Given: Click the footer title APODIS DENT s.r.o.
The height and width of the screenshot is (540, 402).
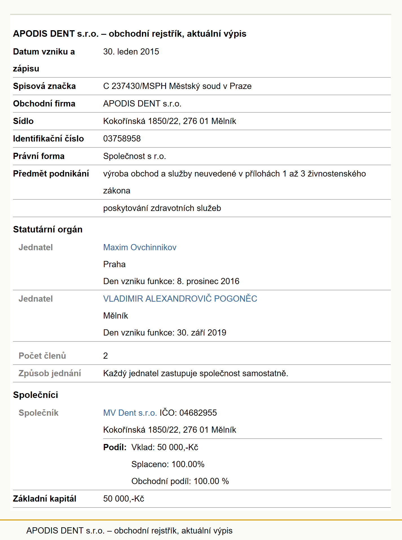Looking at the screenshot, I should (x=129, y=531).
